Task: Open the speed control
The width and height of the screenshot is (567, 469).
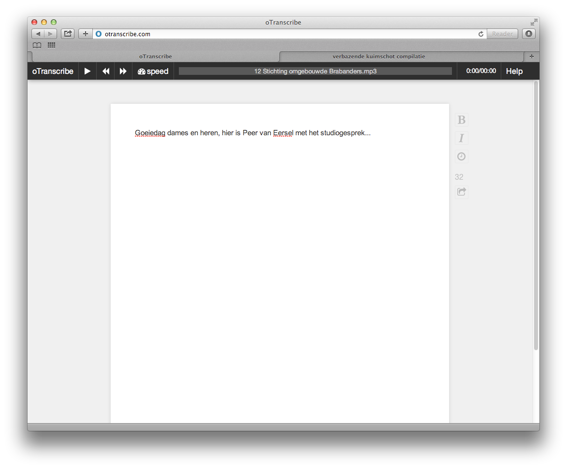Action: [x=153, y=71]
